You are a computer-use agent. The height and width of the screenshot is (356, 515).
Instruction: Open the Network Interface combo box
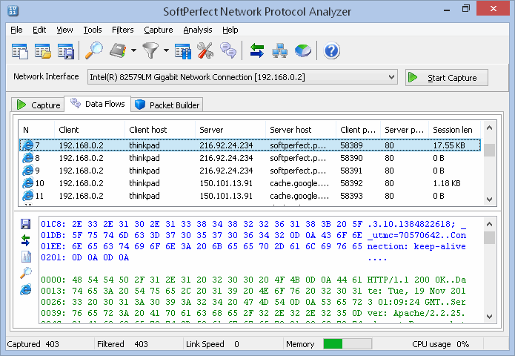click(242, 77)
